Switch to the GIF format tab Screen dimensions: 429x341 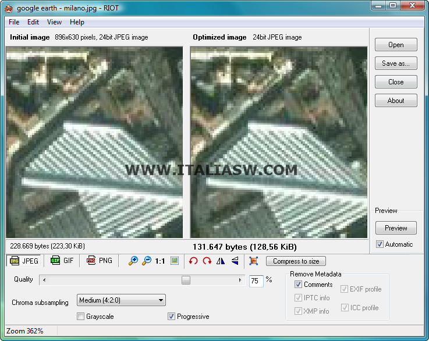(x=62, y=261)
